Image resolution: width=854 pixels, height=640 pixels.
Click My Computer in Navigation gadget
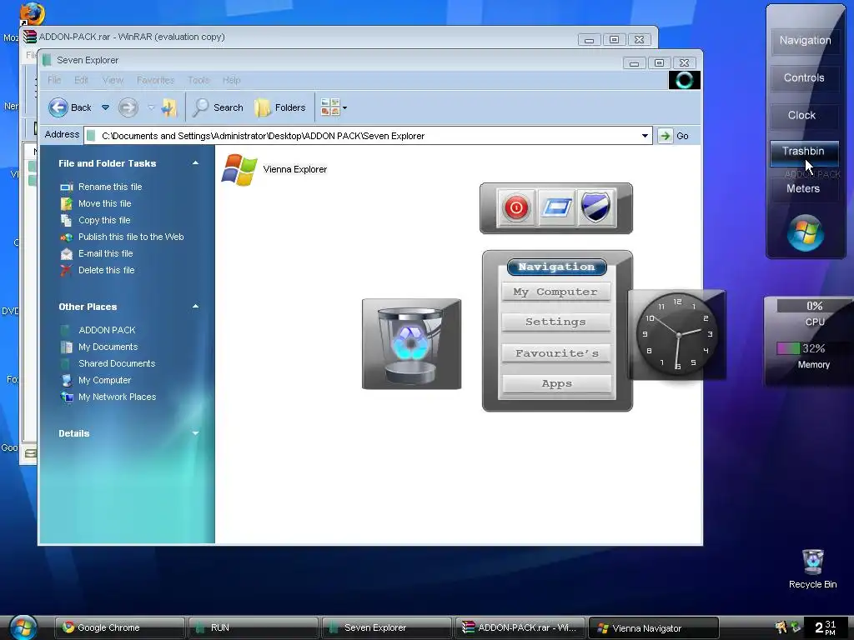click(x=555, y=292)
